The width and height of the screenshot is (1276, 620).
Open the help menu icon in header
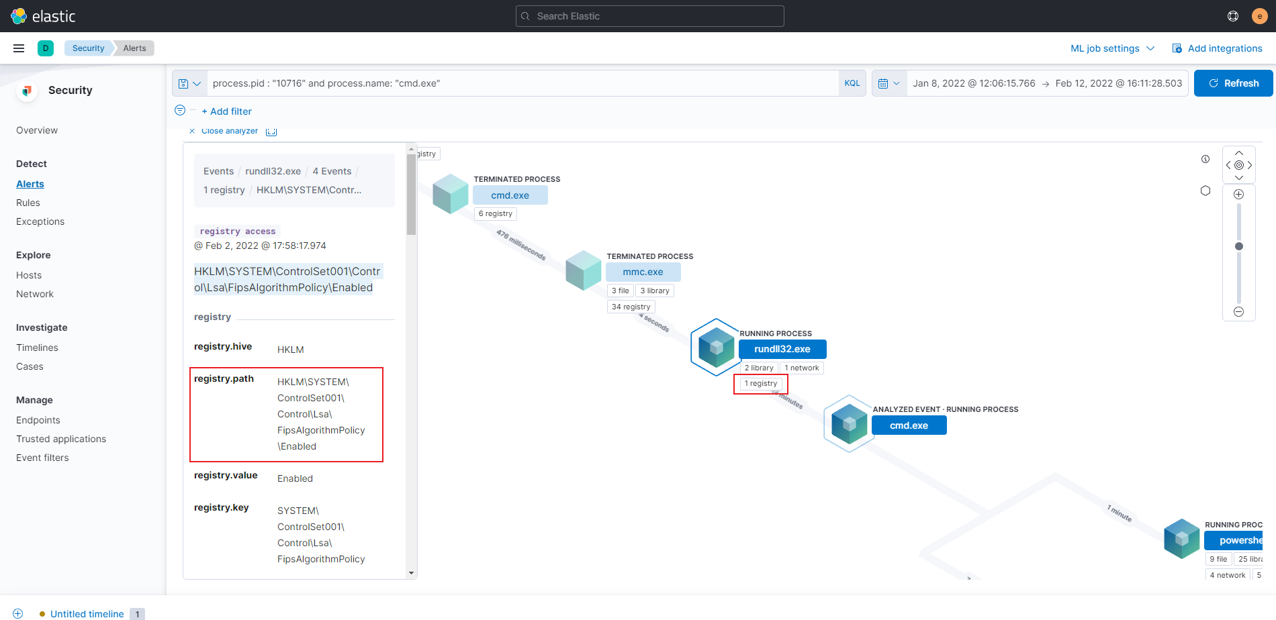[x=1233, y=16]
